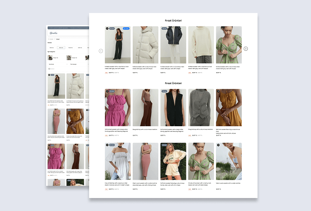Click the script brand logo in header
This screenshot has height=211, width=311.
pos(53,33)
